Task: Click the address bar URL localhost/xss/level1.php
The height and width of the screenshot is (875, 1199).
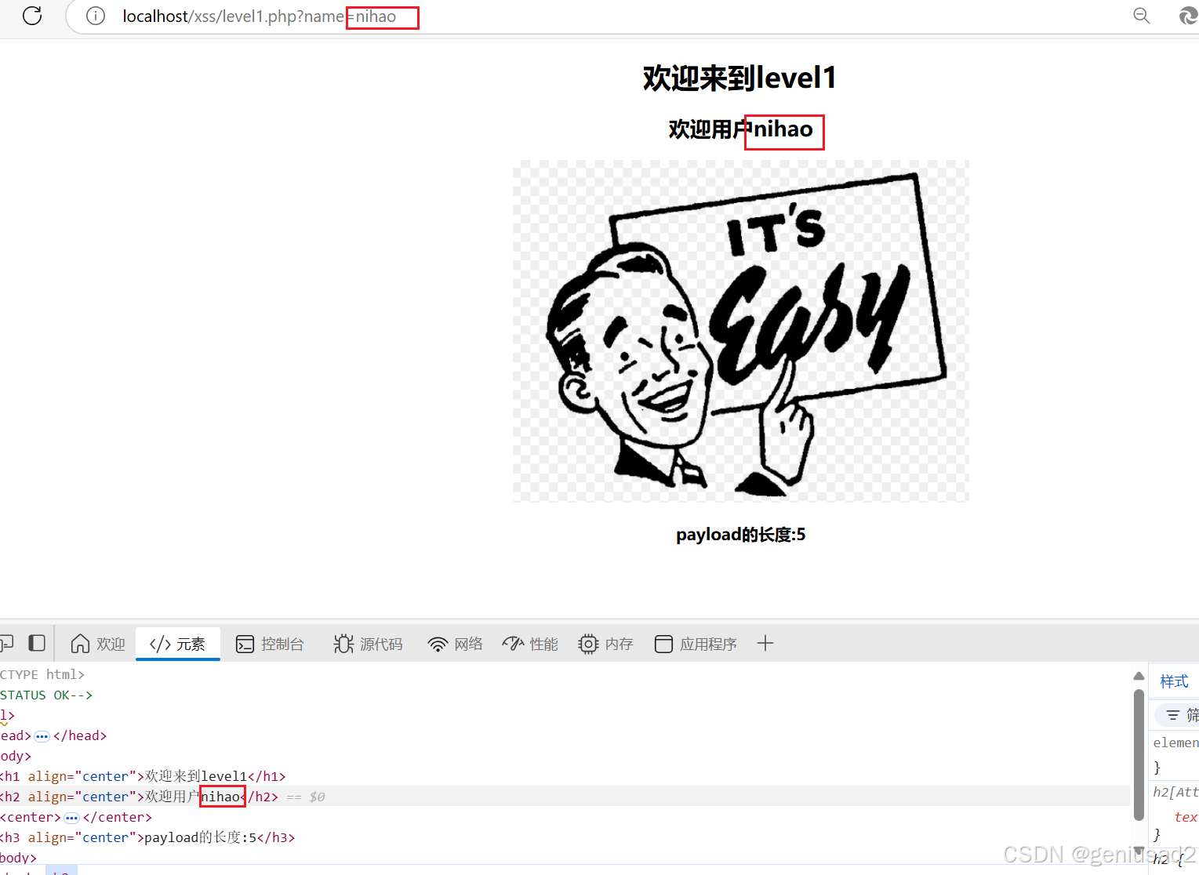Action: [x=259, y=16]
